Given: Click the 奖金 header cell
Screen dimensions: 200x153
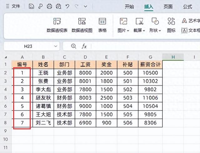Looking at the screenshot, I should (x=107, y=65).
